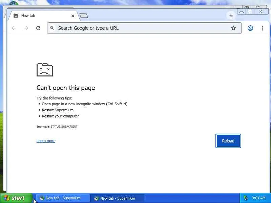Click the sad-face favicon on the tab
Viewport: 271px width, 203px height.
point(16,16)
